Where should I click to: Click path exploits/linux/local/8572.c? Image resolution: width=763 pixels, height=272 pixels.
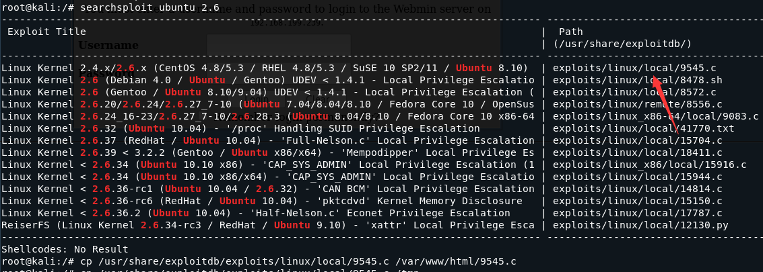click(634, 92)
